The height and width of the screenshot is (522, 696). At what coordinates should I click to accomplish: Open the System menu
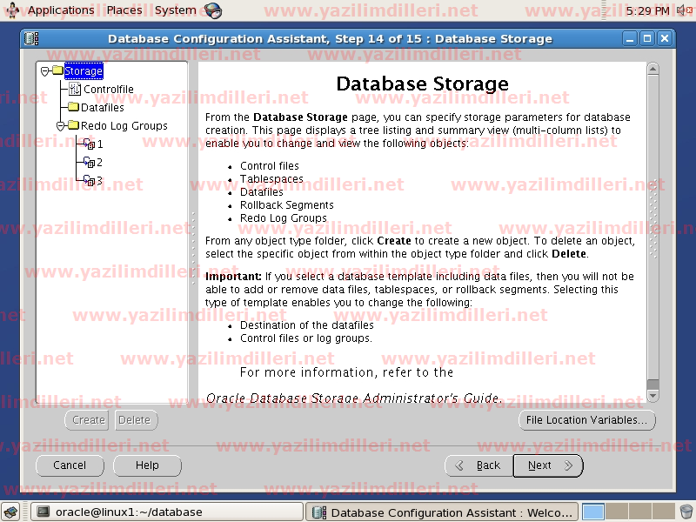click(175, 10)
